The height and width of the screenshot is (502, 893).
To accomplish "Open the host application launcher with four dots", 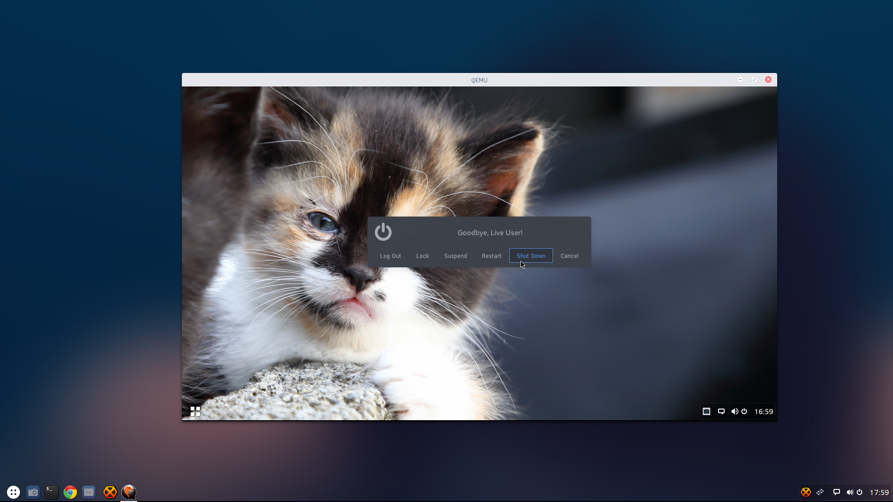I will (x=13, y=492).
